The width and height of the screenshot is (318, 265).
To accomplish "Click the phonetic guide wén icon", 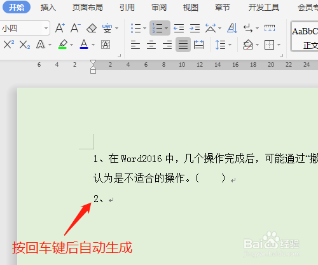I will (x=107, y=28).
